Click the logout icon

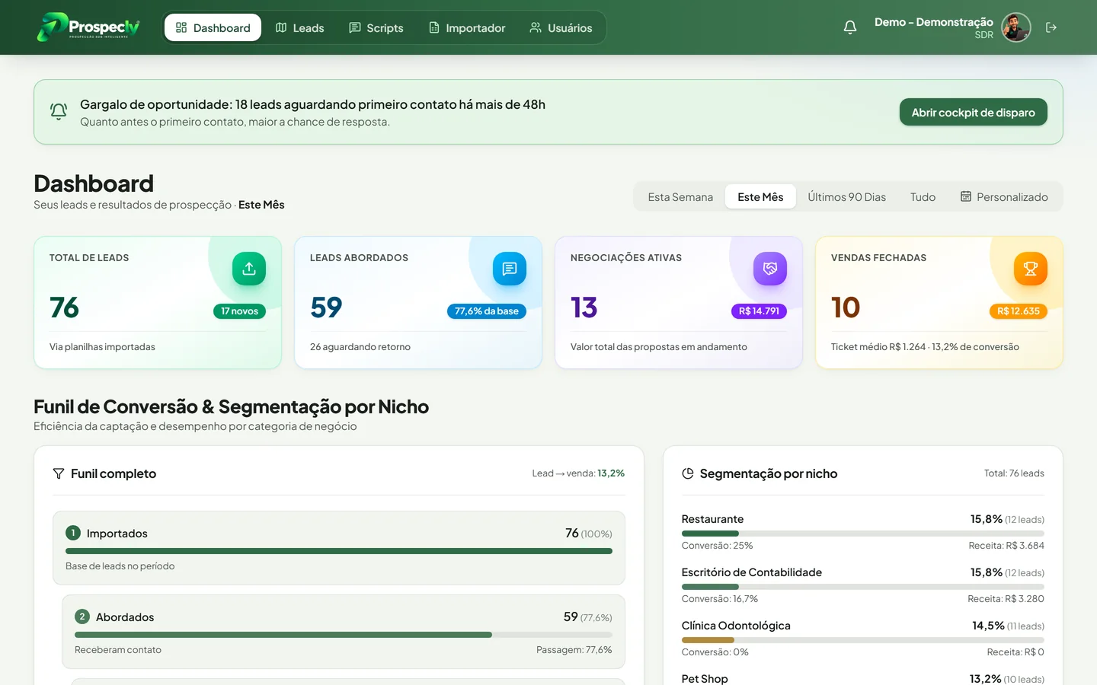coord(1051,27)
